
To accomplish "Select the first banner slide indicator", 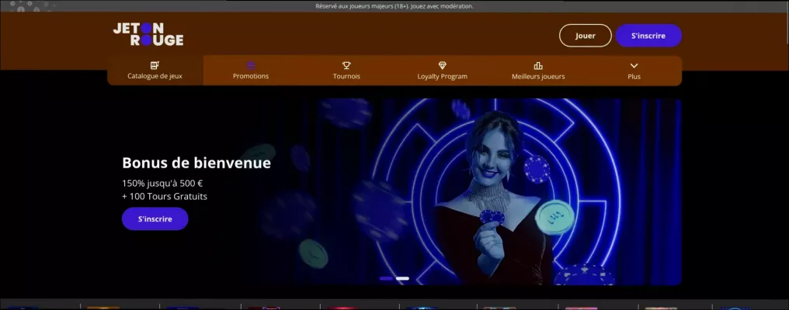I will coord(386,278).
